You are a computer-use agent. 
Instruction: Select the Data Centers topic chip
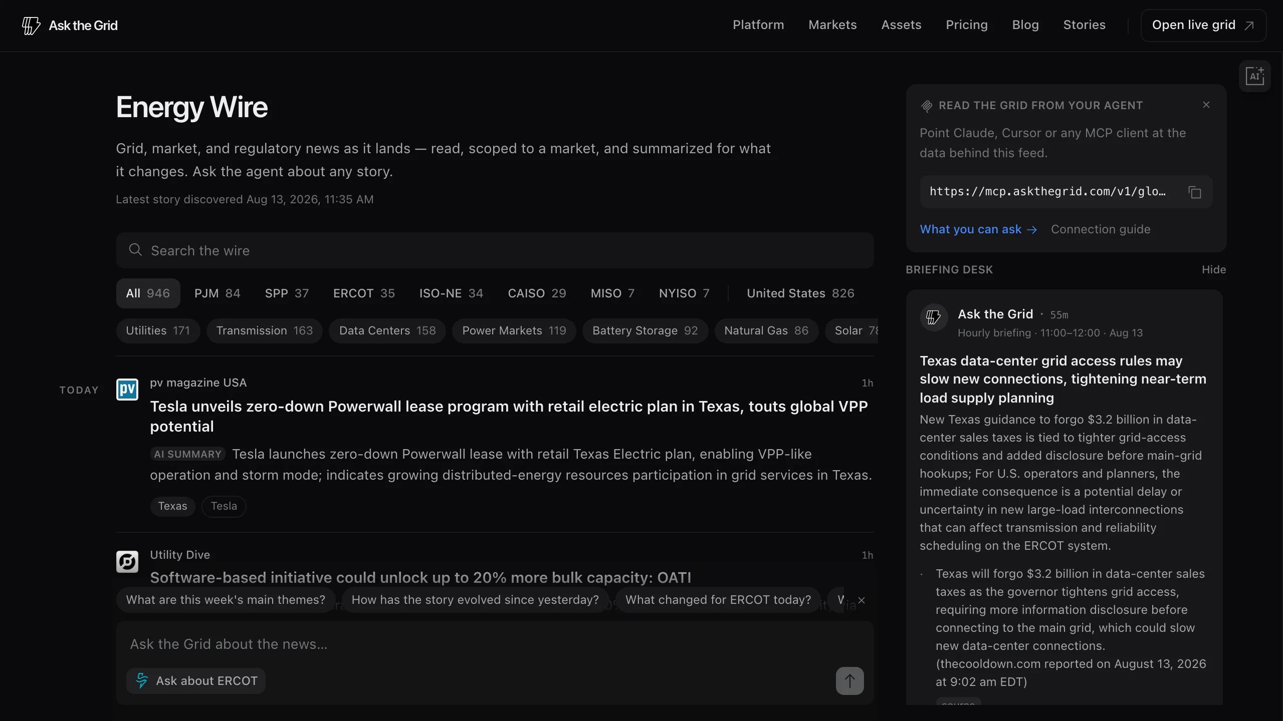point(387,331)
